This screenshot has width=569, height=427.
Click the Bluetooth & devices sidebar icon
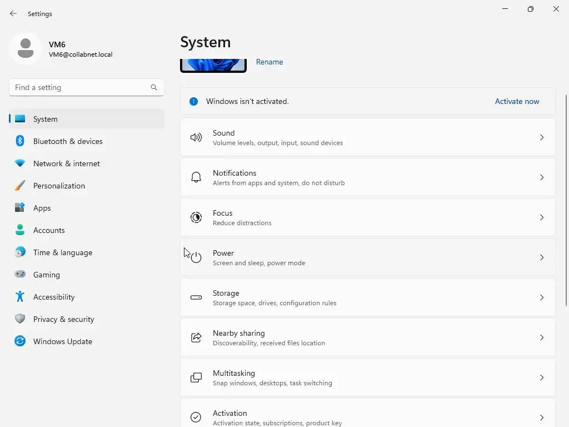(20, 141)
